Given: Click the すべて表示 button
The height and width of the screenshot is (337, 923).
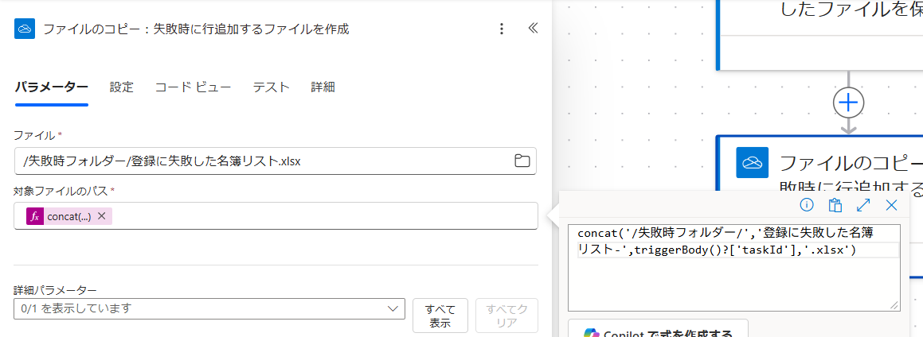Looking at the screenshot, I should (440, 316).
